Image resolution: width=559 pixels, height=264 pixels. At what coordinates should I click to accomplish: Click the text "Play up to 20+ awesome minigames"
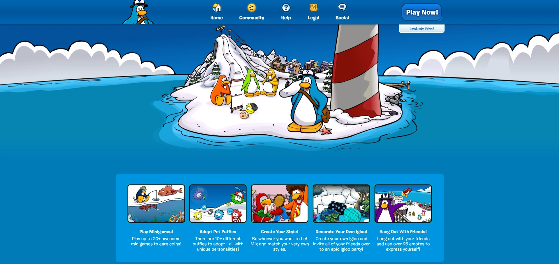coord(156,241)
